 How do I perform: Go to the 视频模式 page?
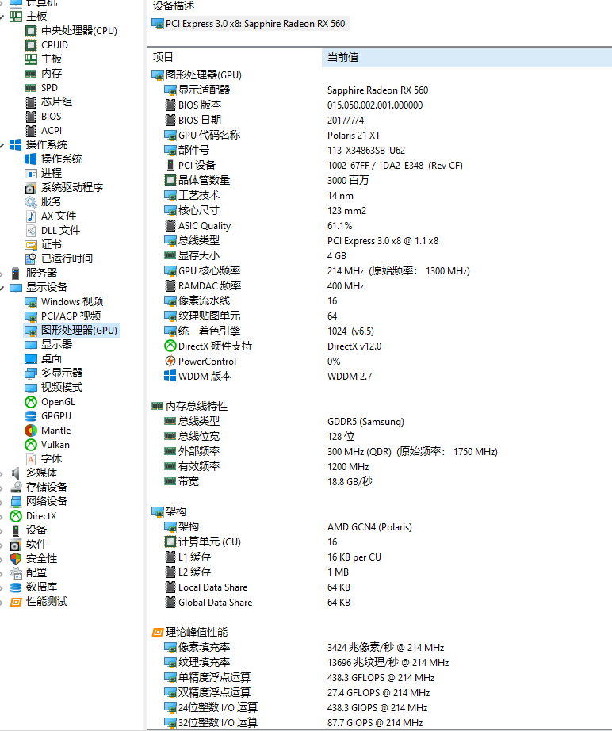(62, 388)
